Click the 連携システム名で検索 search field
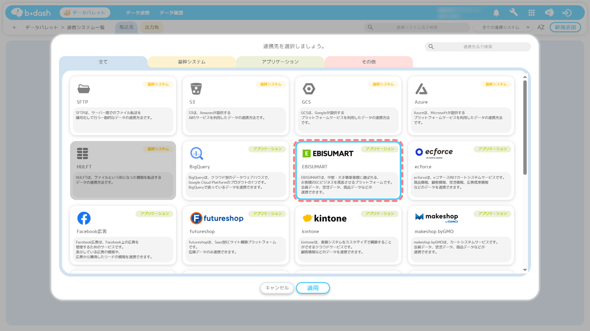This screenshot has height=331, width=590. tap(417, 27)
